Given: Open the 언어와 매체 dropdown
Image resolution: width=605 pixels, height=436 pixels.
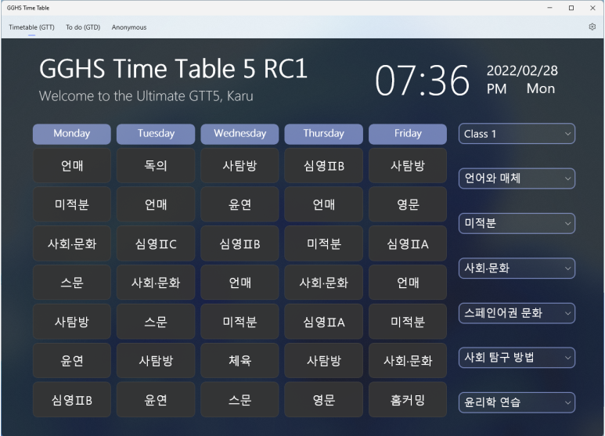Looking at the screenshot, I should pyautogui.click(x=517, y=178).
